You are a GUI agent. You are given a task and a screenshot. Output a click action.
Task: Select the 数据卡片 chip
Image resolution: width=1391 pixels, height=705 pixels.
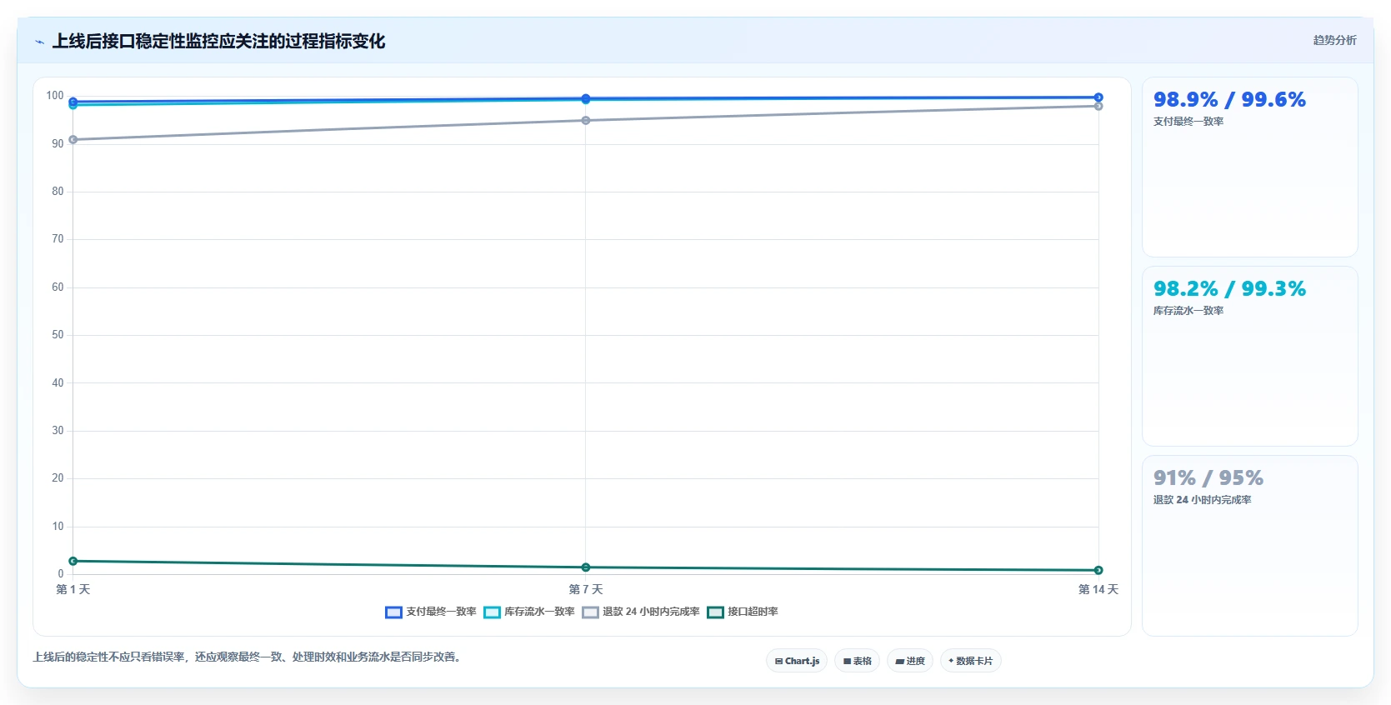click(x=971, y=661)
